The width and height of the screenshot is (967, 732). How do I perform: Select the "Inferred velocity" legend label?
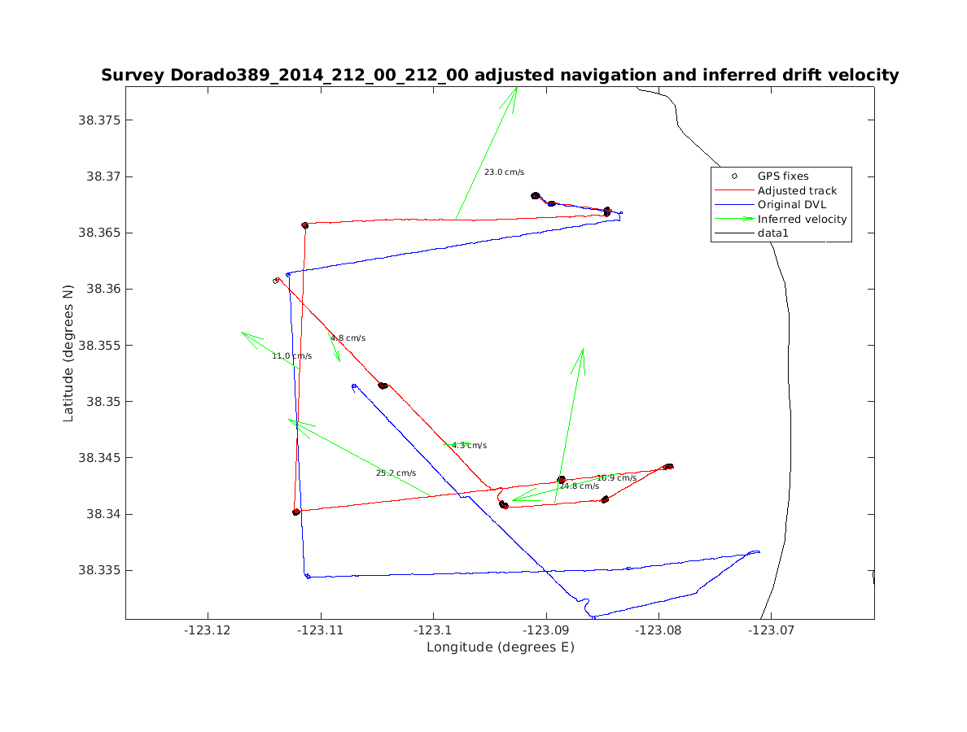pos(802,219)
